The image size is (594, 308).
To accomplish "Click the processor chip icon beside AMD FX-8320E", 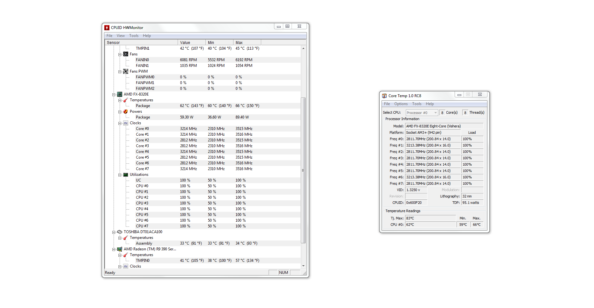I will 120,94.
